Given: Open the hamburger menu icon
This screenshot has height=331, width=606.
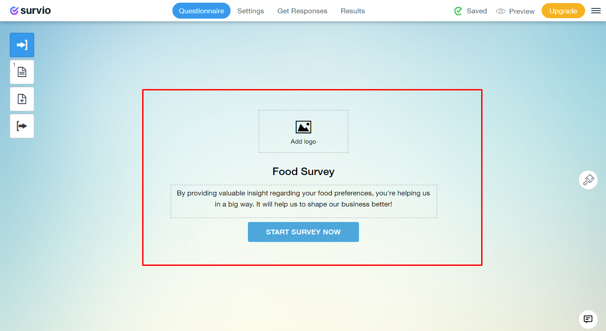Looking at the screenshot, I should click(x=596, y=11).
